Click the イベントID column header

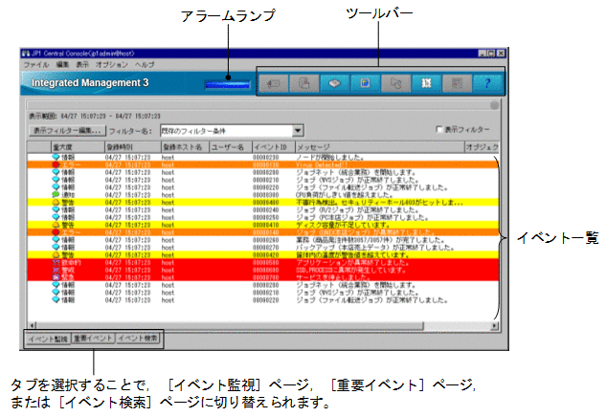(274, 147)
